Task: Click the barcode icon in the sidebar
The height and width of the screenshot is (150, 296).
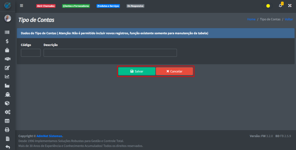Action: tap(8, 32)
